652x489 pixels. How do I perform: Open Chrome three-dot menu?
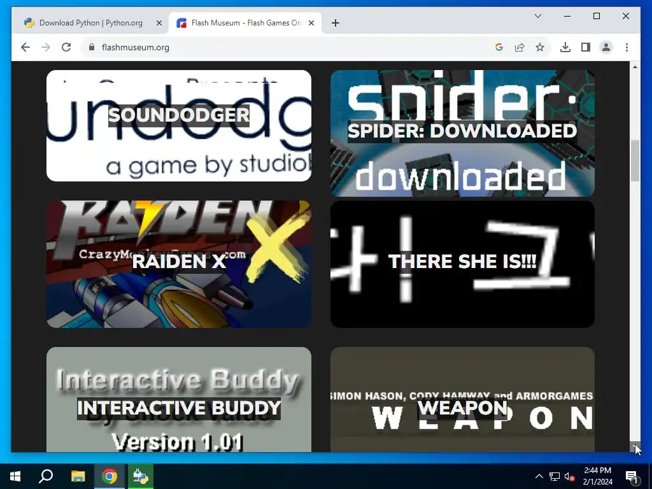[x=627, y=47]
